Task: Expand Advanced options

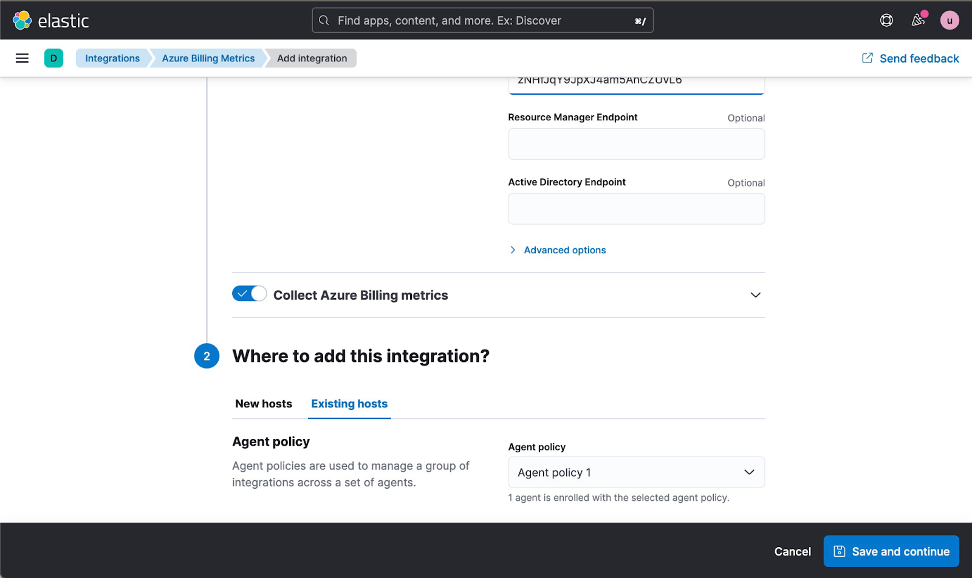Action: coord(558,250)
